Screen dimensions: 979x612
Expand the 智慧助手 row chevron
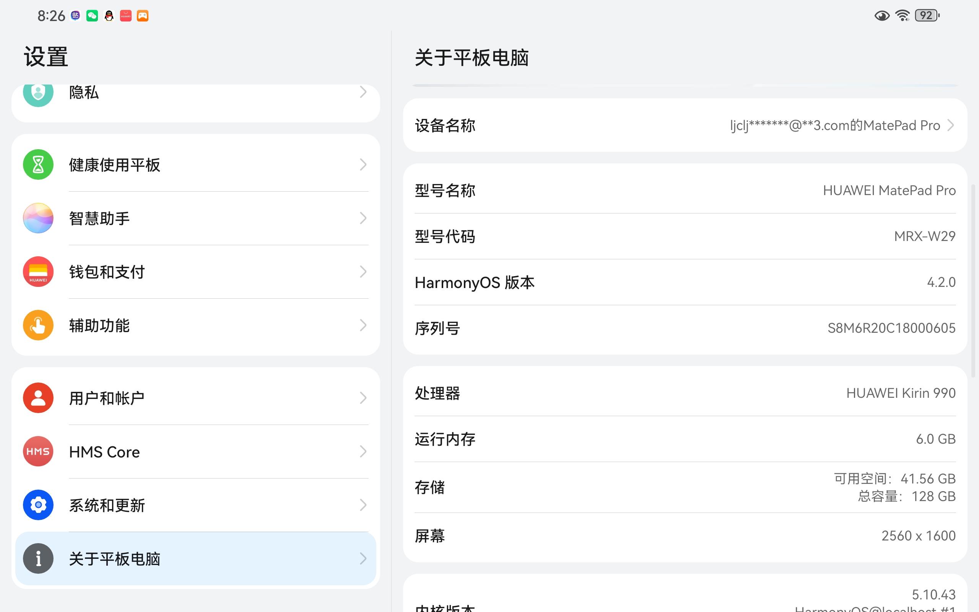(363, 218)
